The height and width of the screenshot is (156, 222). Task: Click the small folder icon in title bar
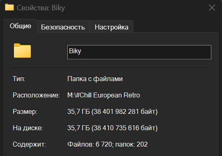9,7
